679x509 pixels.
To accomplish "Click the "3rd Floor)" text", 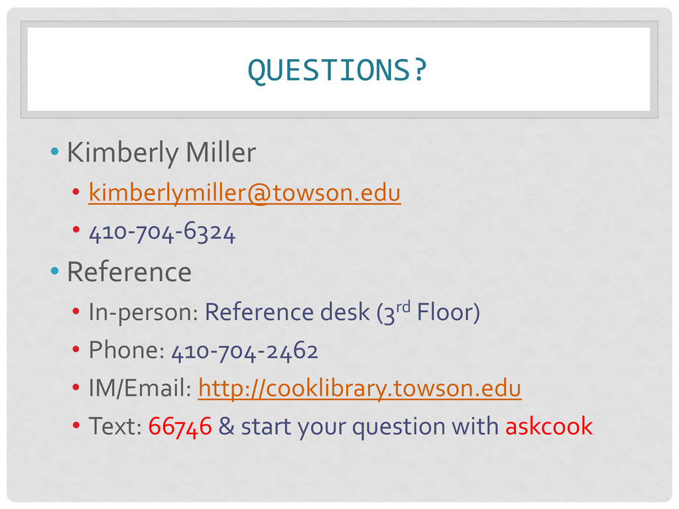I will tap(428, 311).
